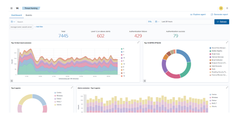Screen dimensions: 234x116
Task: Select the Dashboard tab
Action: (16, 15)
